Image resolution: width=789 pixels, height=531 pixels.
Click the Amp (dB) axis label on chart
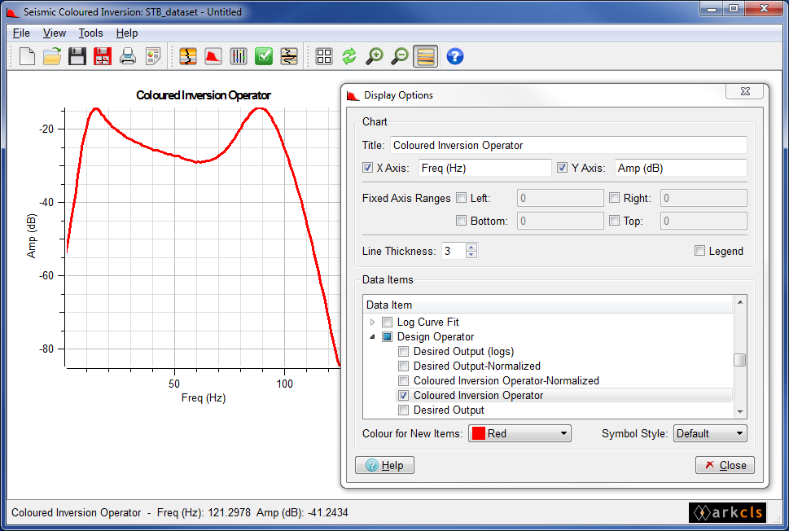(x=31, y=236)
